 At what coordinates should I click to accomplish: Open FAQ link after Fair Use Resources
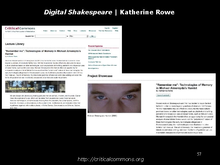[117, 31]
